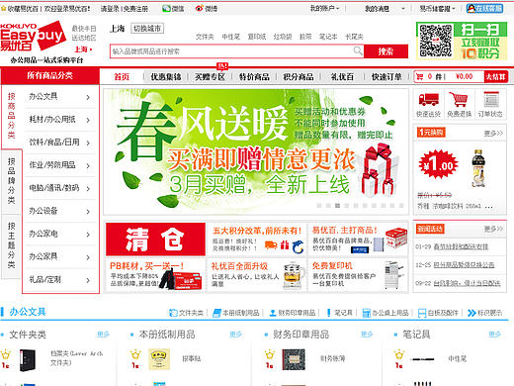Screen dimensions: 514x386
Task: Open the 免费复印机 promotion tile
Action: 358,275
